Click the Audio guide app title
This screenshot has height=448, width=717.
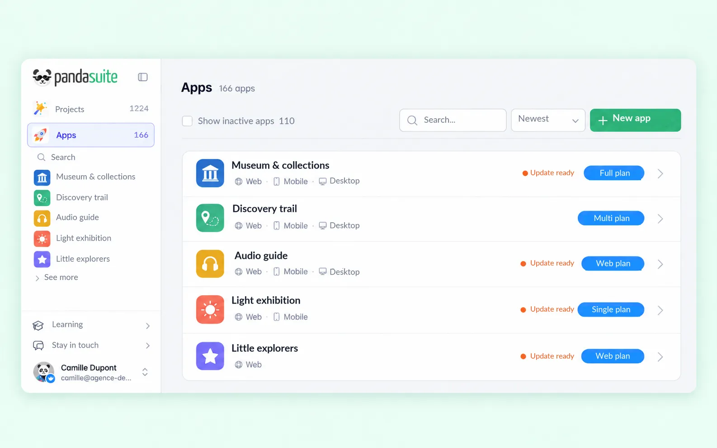261,256
